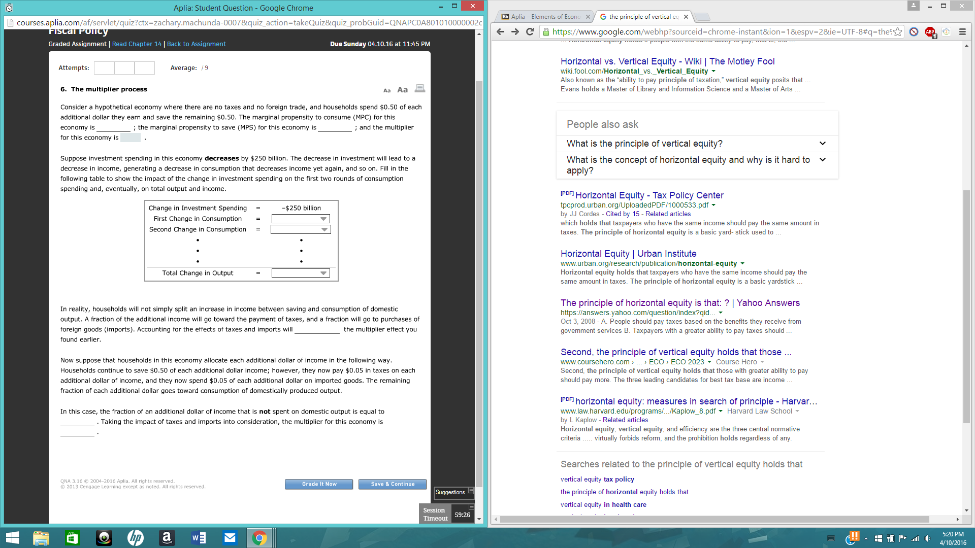Open the Total Change in Output dropdown

301,273
